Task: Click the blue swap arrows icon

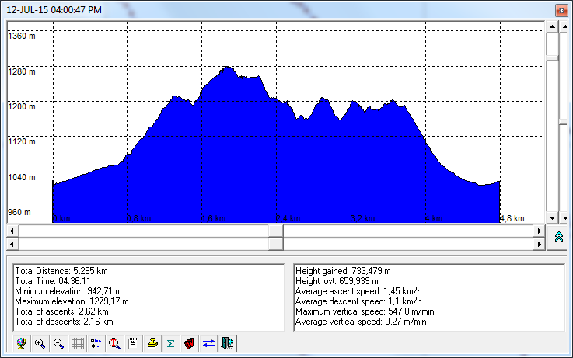Action: (208, 343)
